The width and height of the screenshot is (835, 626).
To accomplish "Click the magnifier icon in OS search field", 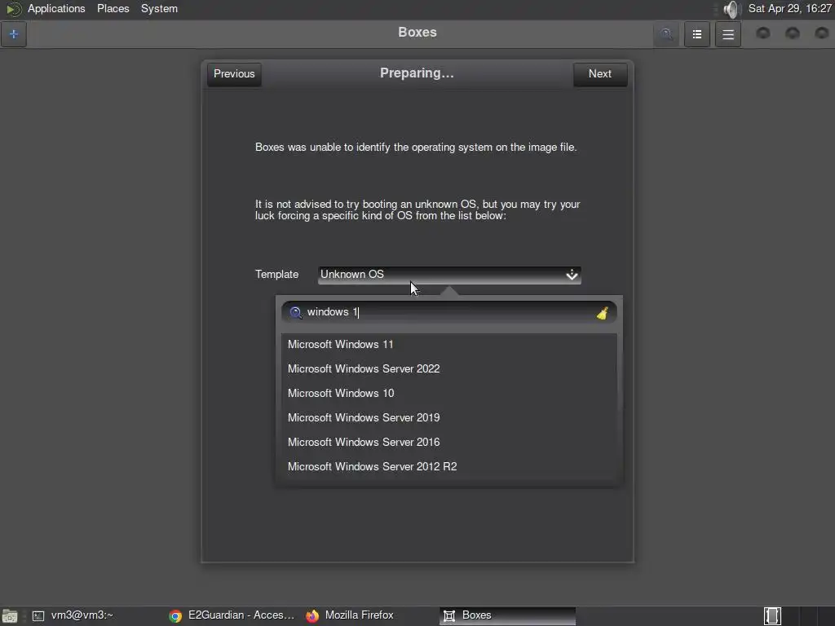I will point(295,312).
